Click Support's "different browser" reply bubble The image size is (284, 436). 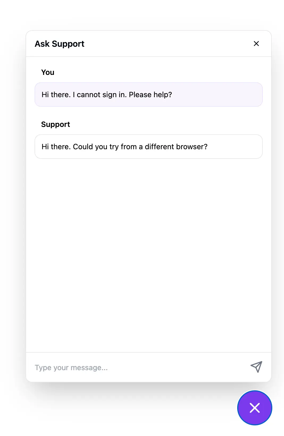click(x=148, y=147)
